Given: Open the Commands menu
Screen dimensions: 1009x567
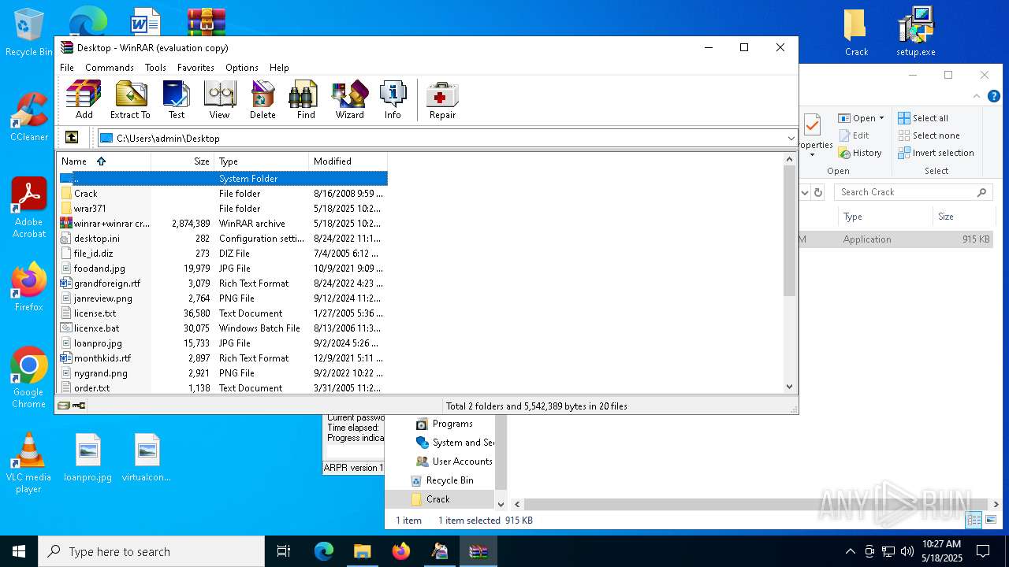Looking at the screenshot, I should (x=109, y=68).
